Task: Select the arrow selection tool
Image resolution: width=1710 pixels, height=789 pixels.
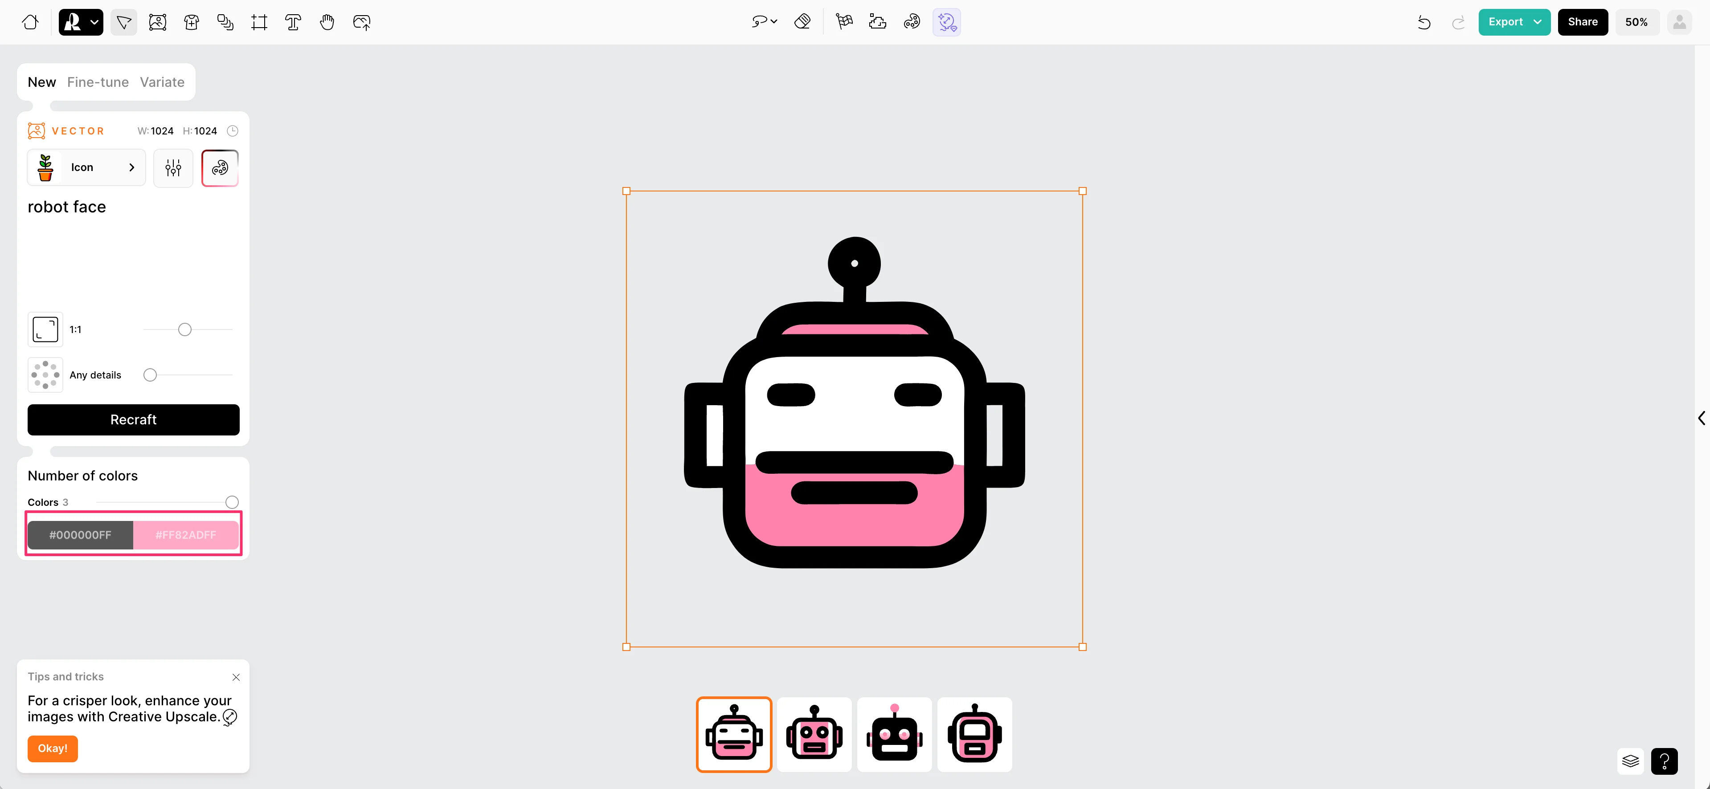Action: [x=123, y=23]
